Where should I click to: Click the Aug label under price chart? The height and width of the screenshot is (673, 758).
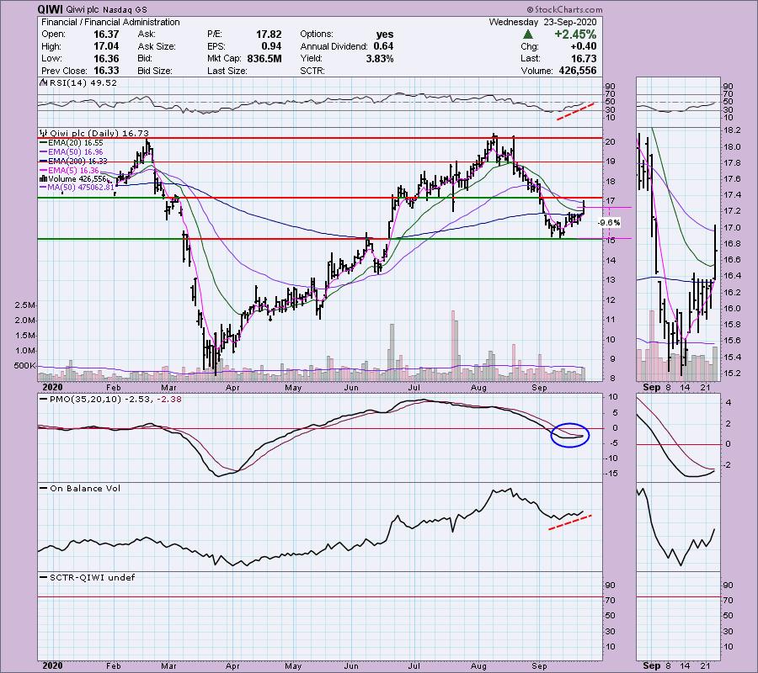[478, 388]
